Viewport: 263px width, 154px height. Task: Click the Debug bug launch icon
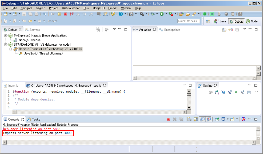[153, 14]
